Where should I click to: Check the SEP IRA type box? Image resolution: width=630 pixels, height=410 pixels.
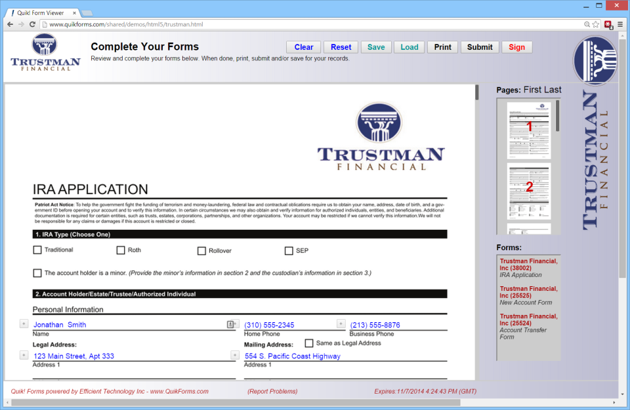point(289,251)
